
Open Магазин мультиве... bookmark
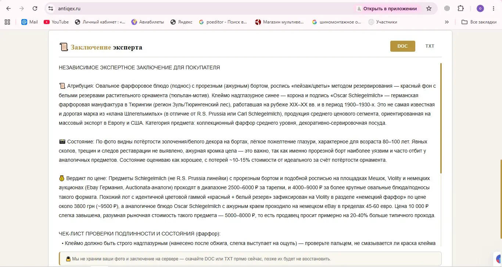(x=280, y=22)
